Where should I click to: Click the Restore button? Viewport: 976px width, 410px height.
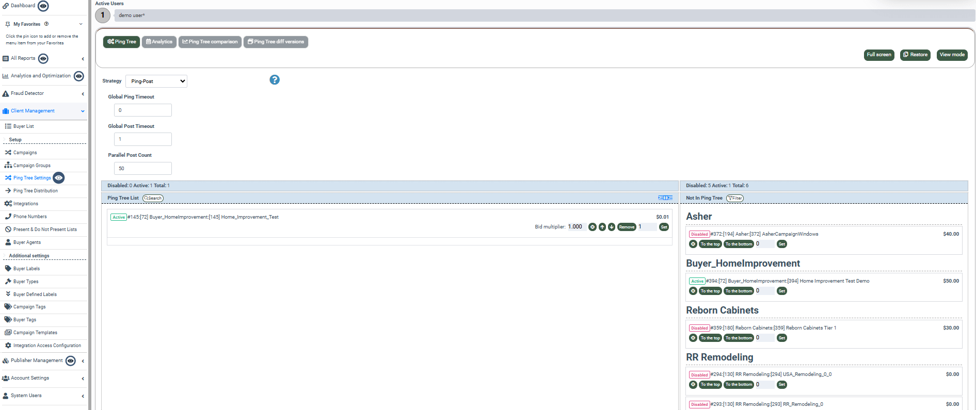click(915, 55)
